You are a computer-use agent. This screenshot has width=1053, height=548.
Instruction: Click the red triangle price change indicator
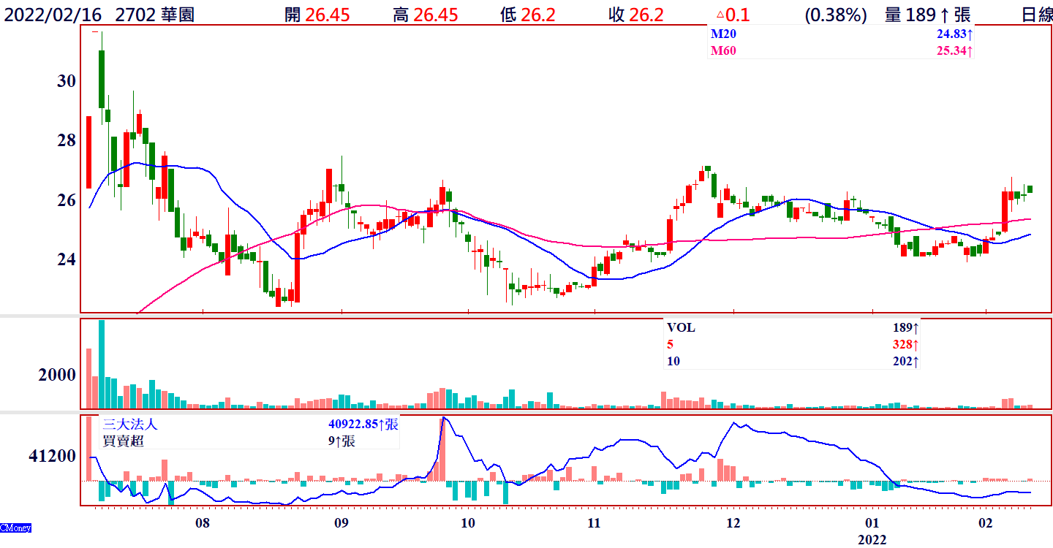tap(720, 15)
